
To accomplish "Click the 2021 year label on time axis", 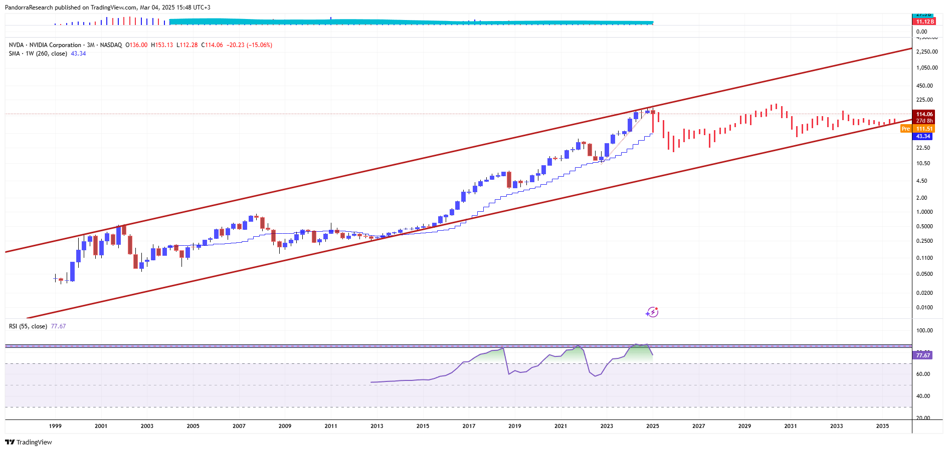I will 560,426.
